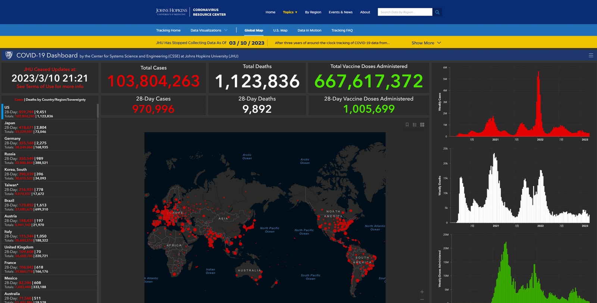Switch to the Global Map tab

click(254, 31)
